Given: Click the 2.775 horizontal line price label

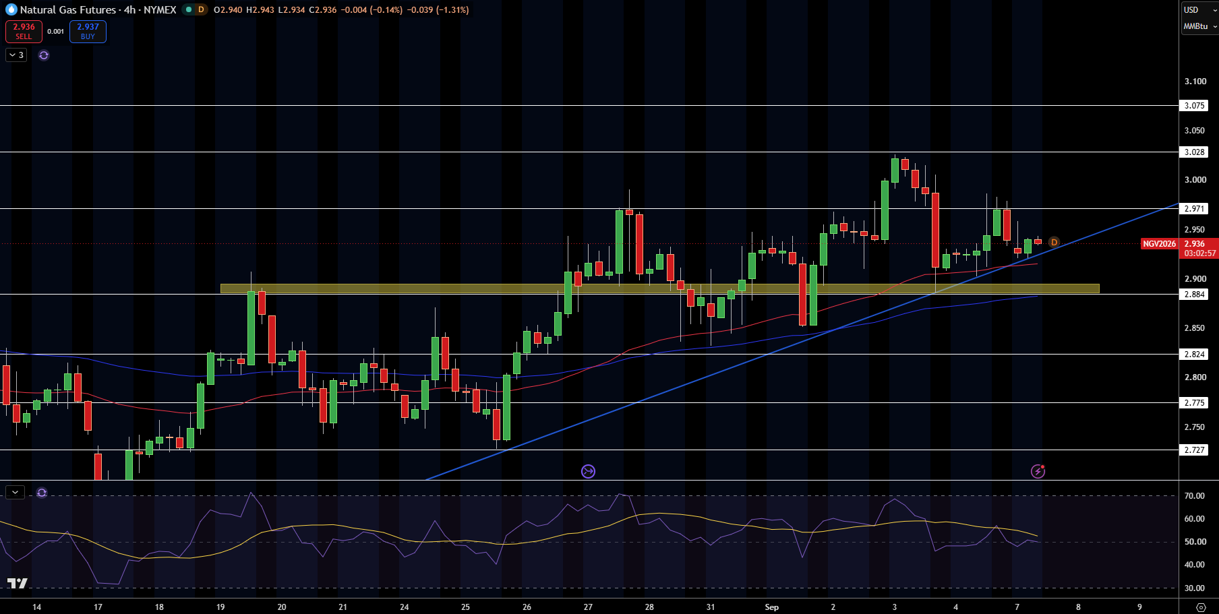Looking at the screenshot, I should (1194, 403).
